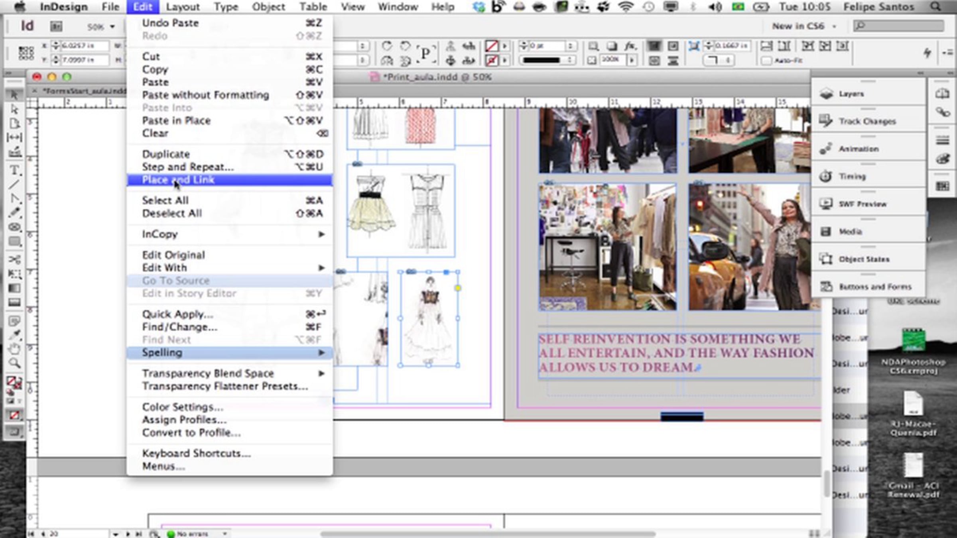Select the Scissors tool

[x=14, y=259]
